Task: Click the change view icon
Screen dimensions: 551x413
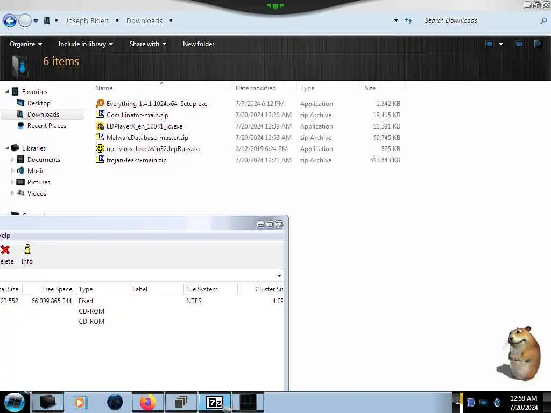Action: (489, 44)
